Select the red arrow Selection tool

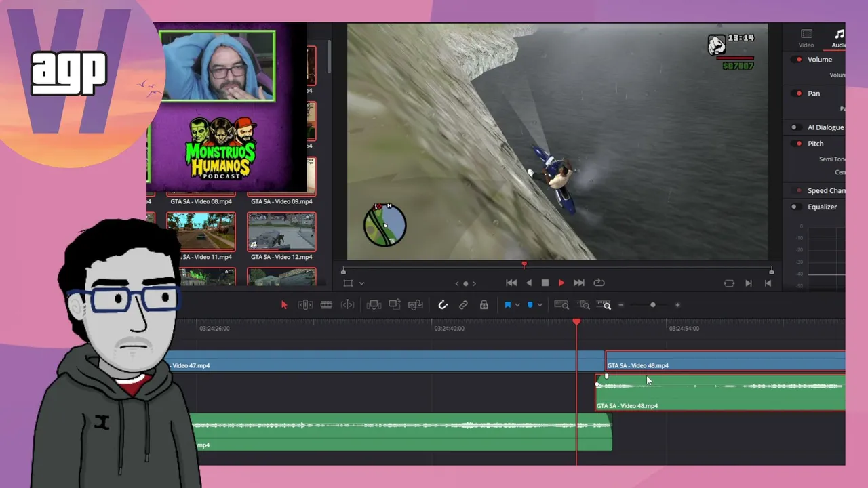[x=284, y=305]
